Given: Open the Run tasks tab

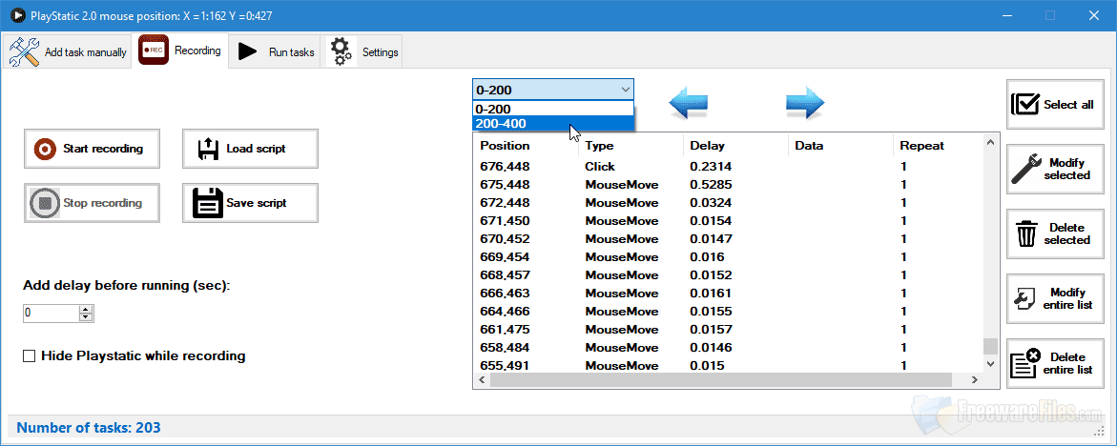Looking at the screenshot, I should click(x=275, y=51).
